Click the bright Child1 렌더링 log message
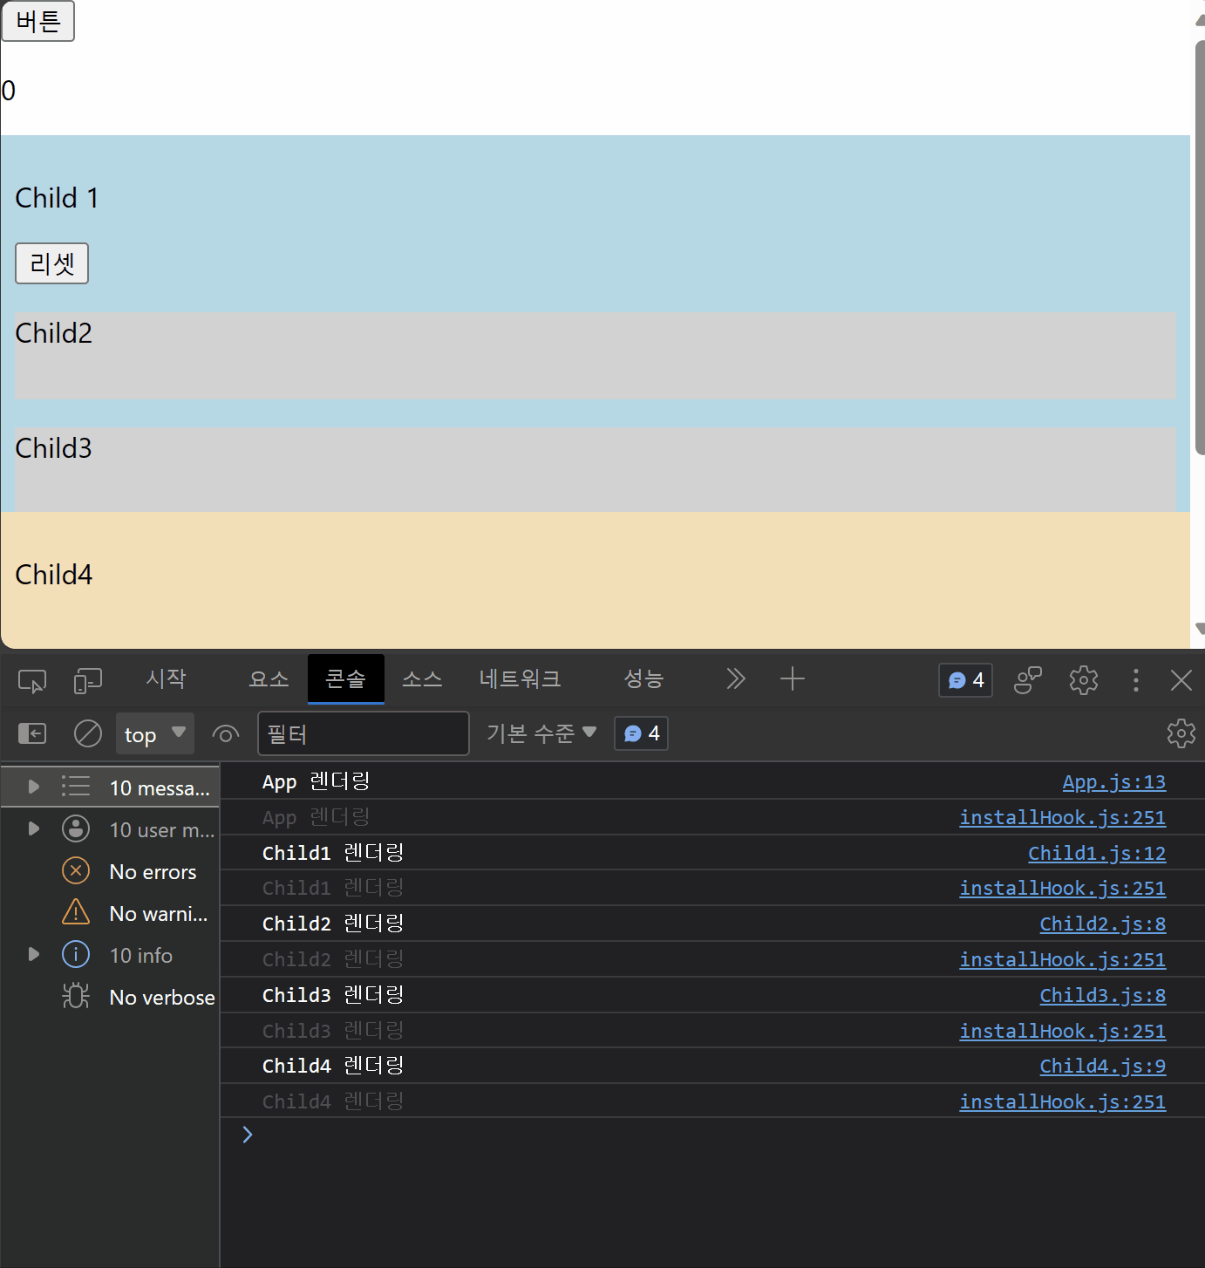The width and height of the screenshot is (1205, 1268). pyautogui.click(x=333, y=853)
